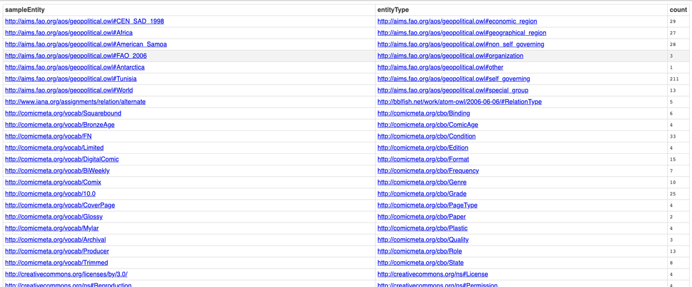This screenshot has height=287, width=692.
Task: Open the cbo/ComicAge type link
Action: point(427,125)
